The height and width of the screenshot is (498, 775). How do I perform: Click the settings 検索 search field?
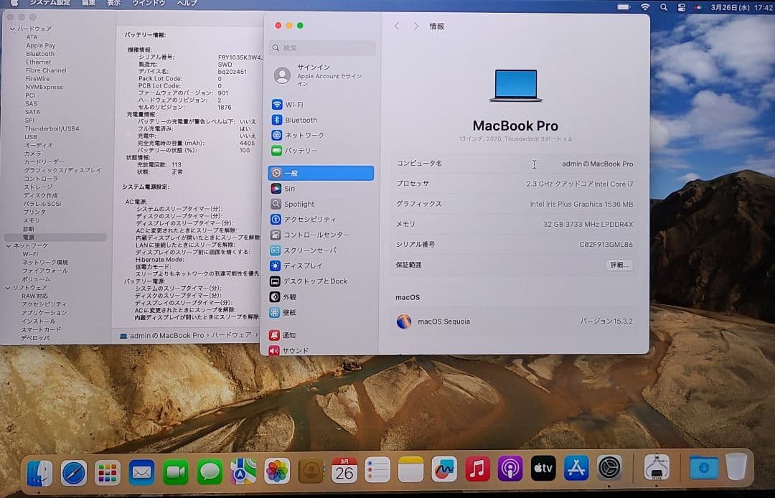(x=323, y=48)
